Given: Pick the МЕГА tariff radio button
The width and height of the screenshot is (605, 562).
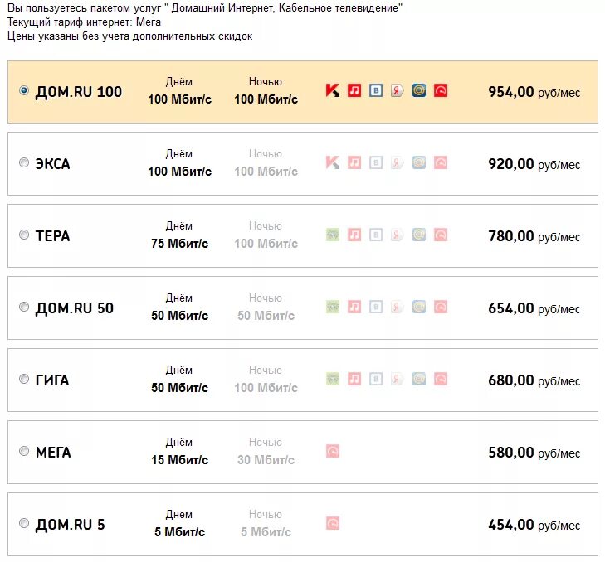Looking at the screenshot, I should click(24, 452).
